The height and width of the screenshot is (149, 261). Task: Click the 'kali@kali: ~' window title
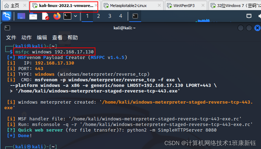pyautogui.click(x=125, y=28)
